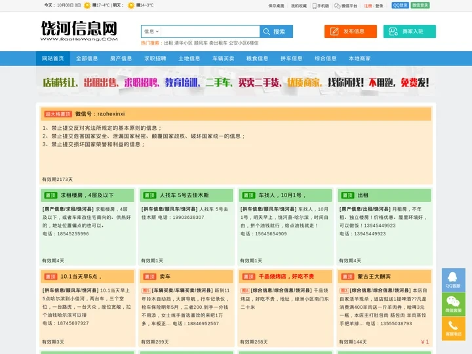Viewport: 472px width, 354px height.
Task: Click hot search term 公安小区6楼住
Action: (x=243, y=43)
